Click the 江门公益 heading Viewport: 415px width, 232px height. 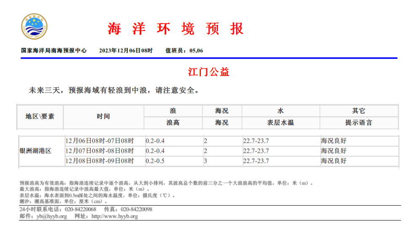[209, 72]
